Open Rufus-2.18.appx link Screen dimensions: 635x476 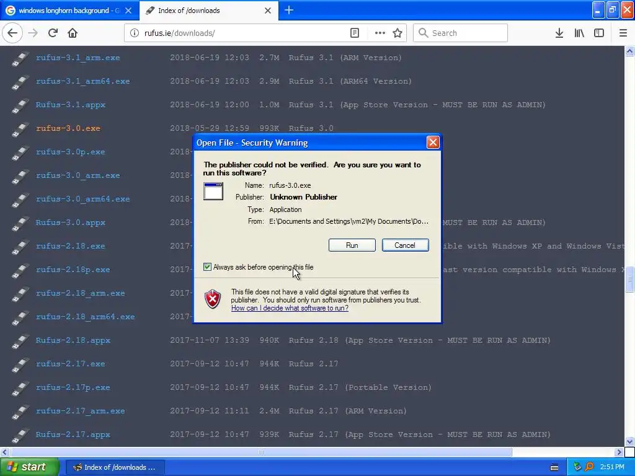[73, 340]
